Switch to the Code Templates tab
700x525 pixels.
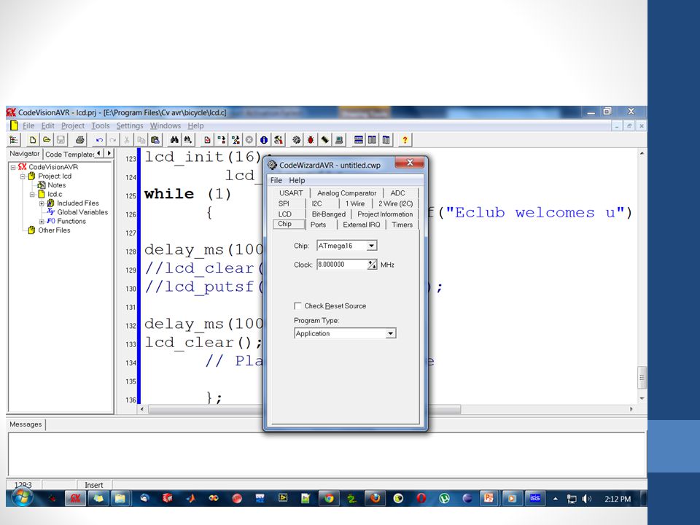pos(69,155)
